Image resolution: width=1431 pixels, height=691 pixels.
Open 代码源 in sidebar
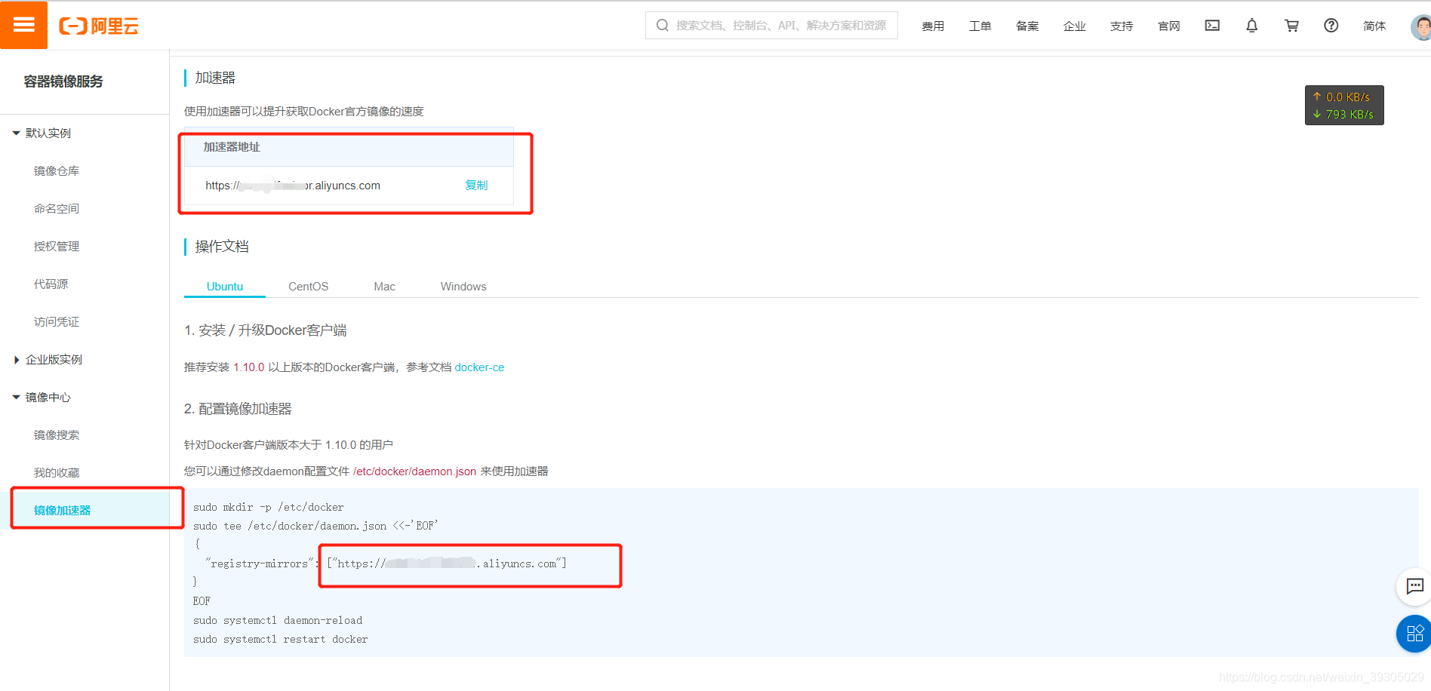point(51,284)
